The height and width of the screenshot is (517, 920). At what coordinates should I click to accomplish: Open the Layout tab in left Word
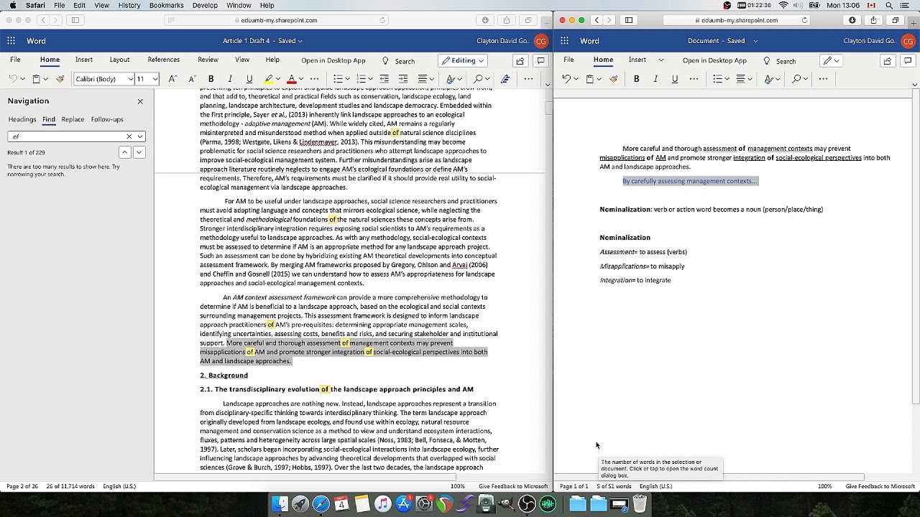point(119,60)
